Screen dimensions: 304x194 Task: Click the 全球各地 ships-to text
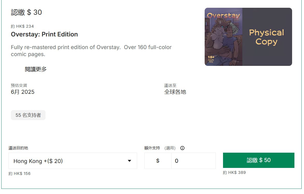175,92
